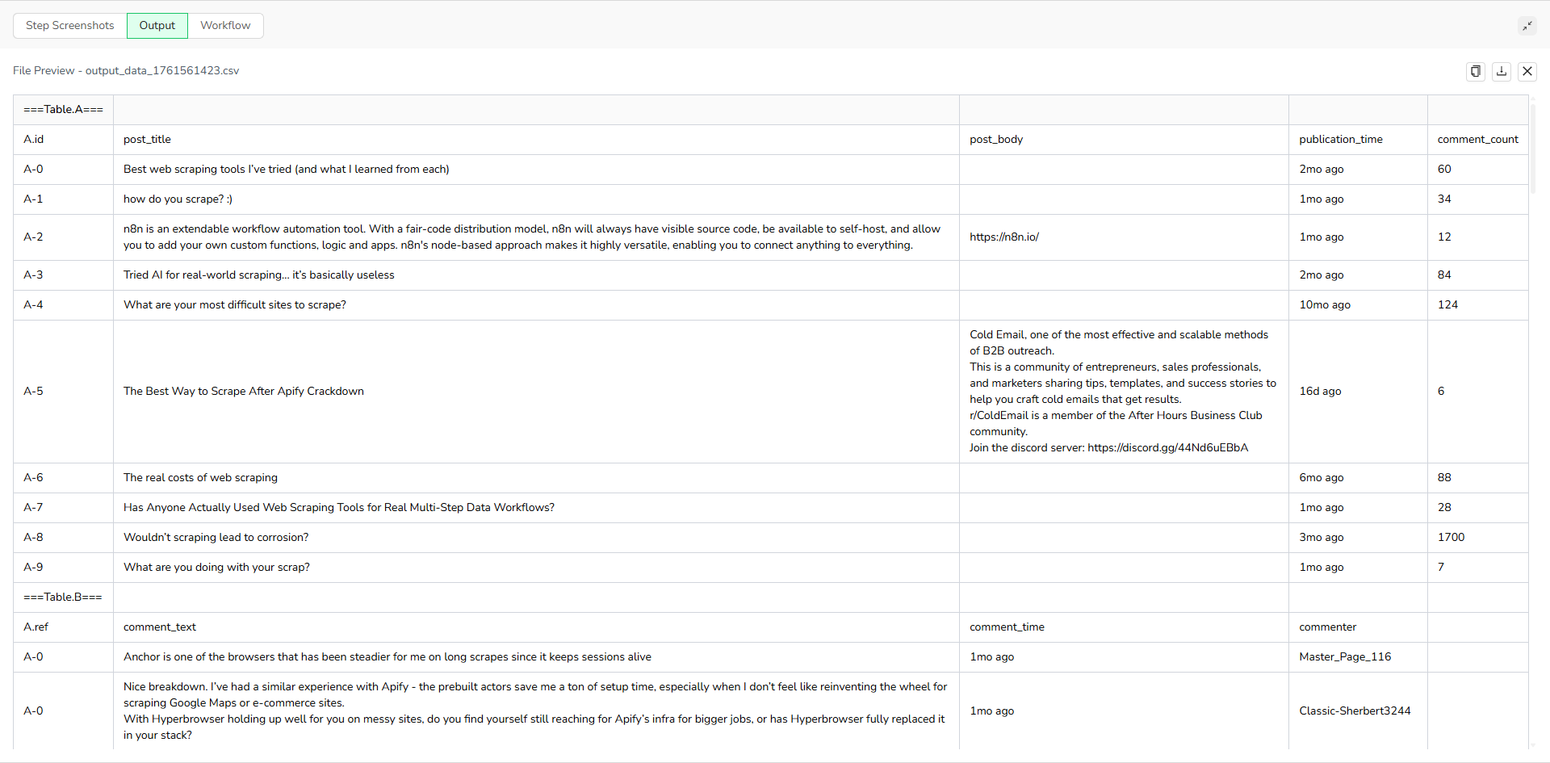Select the Classic-Sherbert3244 comment row
The image size is (1550, 763).
(x=1355, y=711)
